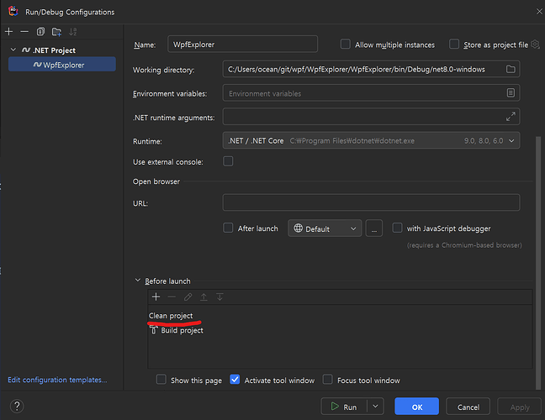Screen dimensions: 545x420
Task: Browse for working directory folder
Action: (x=511, y=69)
